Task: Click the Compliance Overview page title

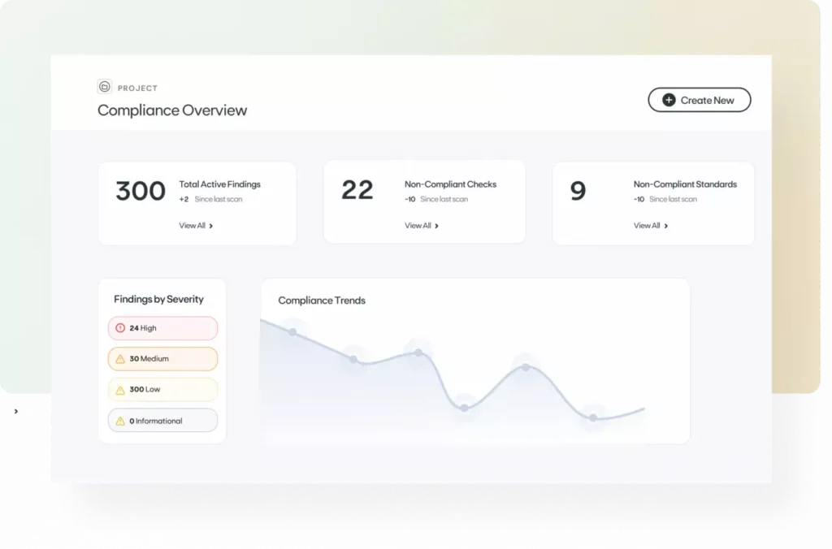Action: click(x=172, y=110)
